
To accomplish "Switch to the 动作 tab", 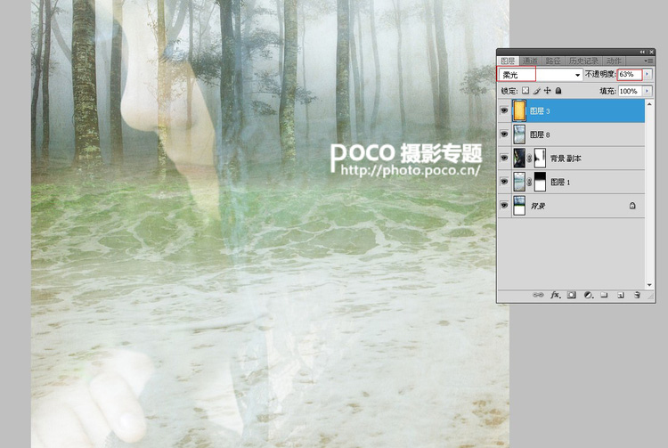I will pos(614,61).
